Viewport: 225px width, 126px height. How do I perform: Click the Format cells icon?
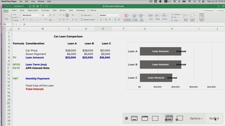click(164, 15)
